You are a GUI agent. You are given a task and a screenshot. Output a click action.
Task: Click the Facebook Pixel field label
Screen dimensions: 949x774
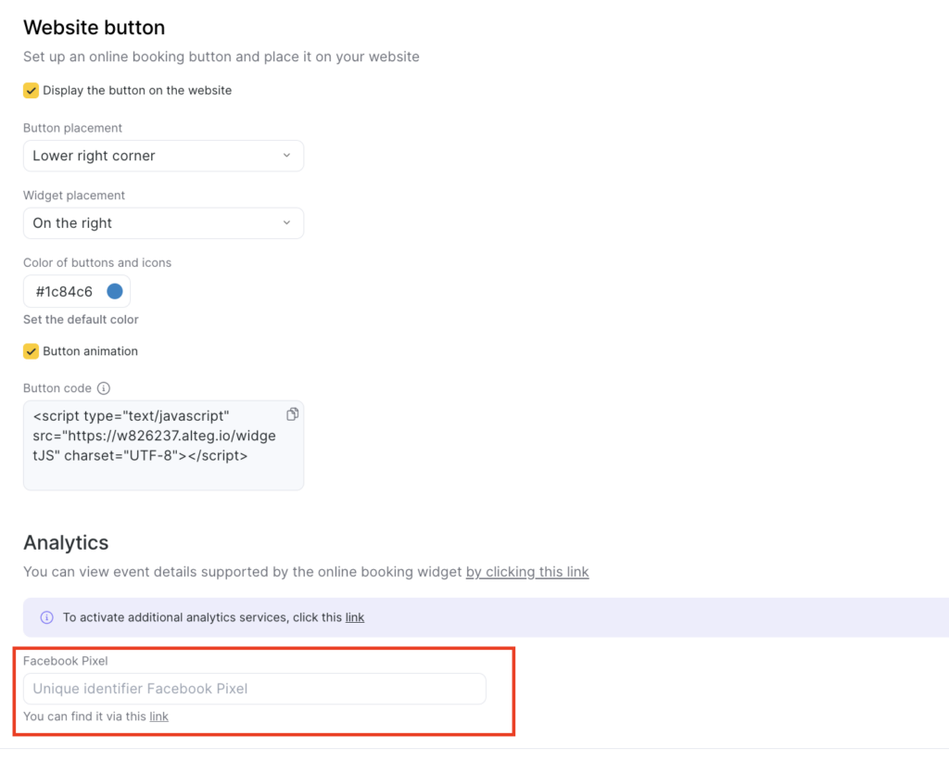(66, 661)
